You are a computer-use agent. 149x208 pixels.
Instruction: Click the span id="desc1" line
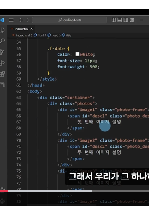[108, 116]
